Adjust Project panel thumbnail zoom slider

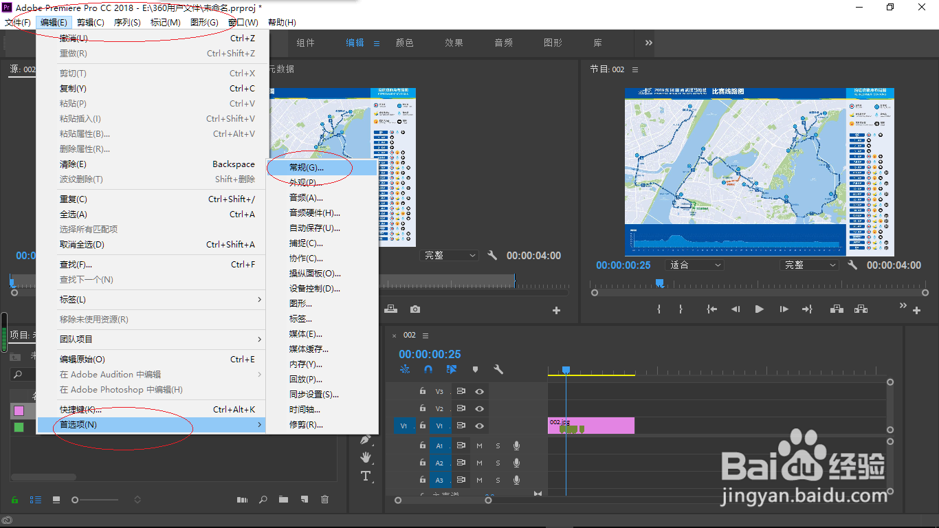pyautogui.click(x=76, y=500)
